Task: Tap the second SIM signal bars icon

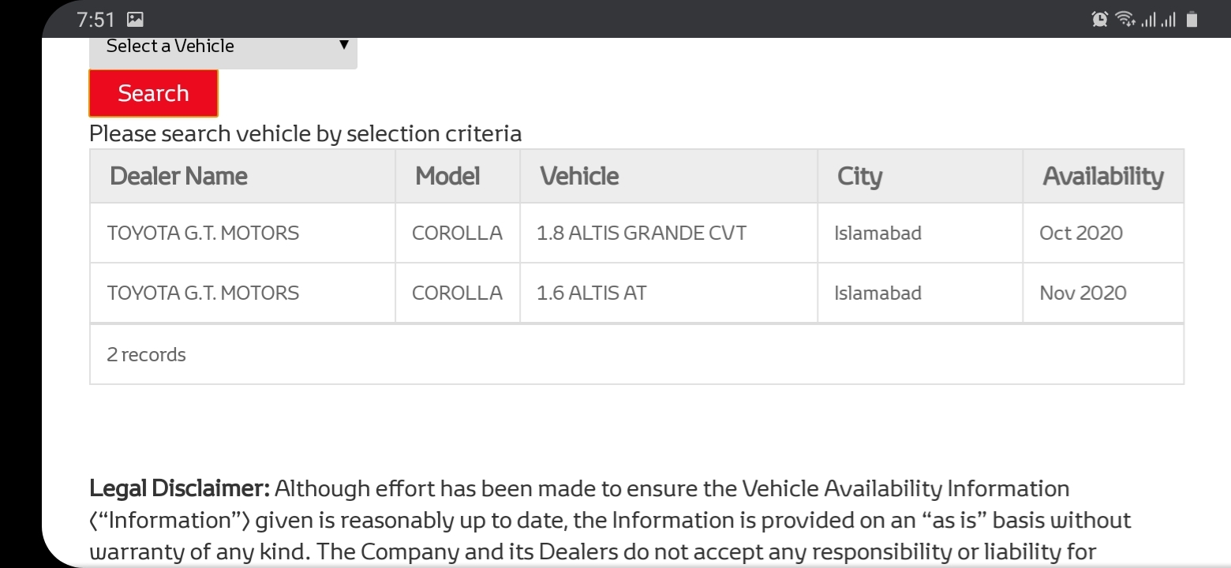Action: click(1167, 20)
